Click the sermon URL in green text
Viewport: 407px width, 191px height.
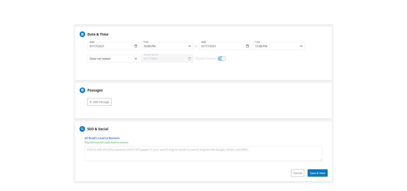[106, 142]
